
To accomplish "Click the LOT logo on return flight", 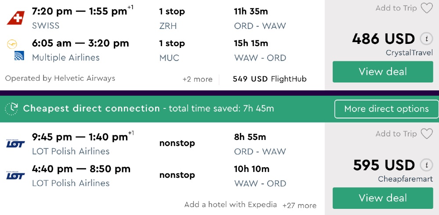I will [15, 175].
